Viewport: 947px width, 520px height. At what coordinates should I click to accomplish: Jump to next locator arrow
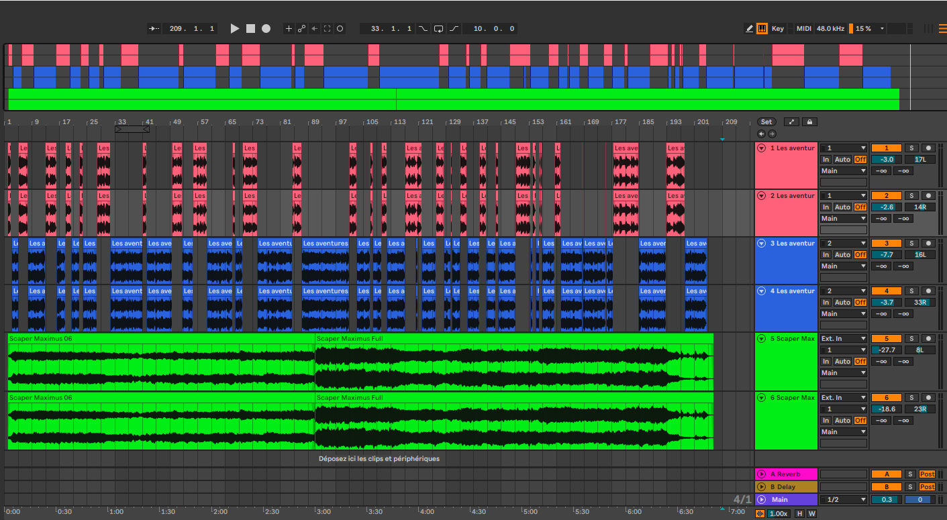772,134
